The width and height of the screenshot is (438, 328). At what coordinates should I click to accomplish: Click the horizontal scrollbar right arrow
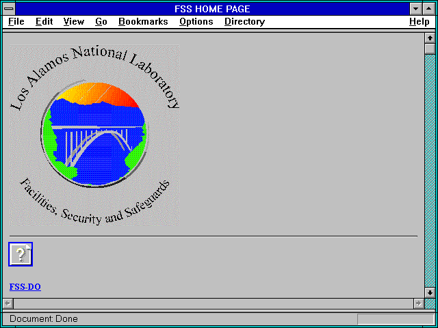coord(419,303)
